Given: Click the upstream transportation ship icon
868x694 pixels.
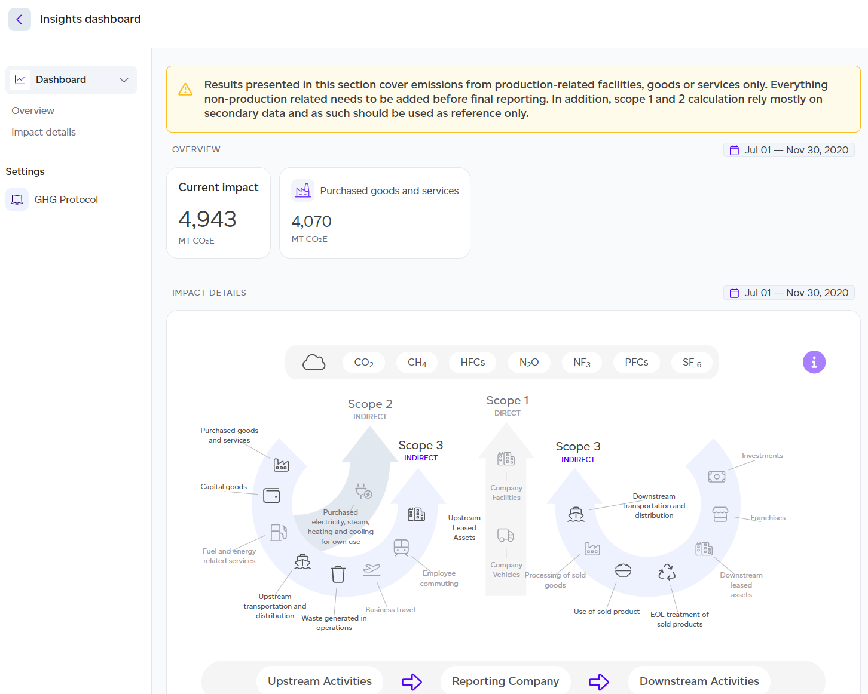Looking at the screenshot, I should click(x=303, y=561).
